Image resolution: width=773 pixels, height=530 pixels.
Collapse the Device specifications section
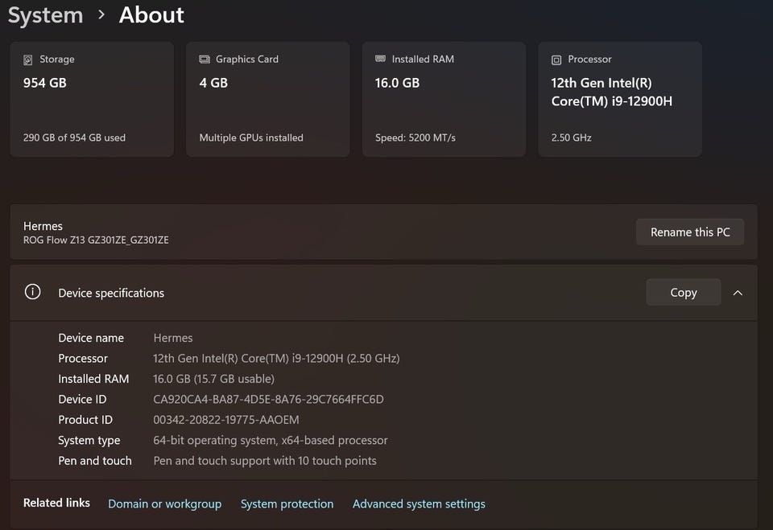[x=738, y=293]
